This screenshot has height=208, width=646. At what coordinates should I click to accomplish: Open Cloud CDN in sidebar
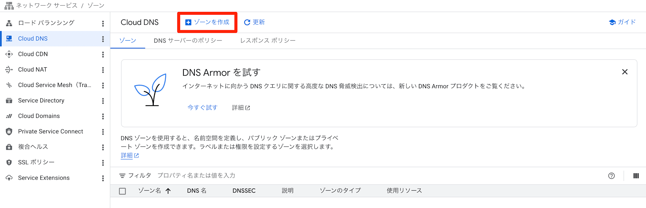33,54
